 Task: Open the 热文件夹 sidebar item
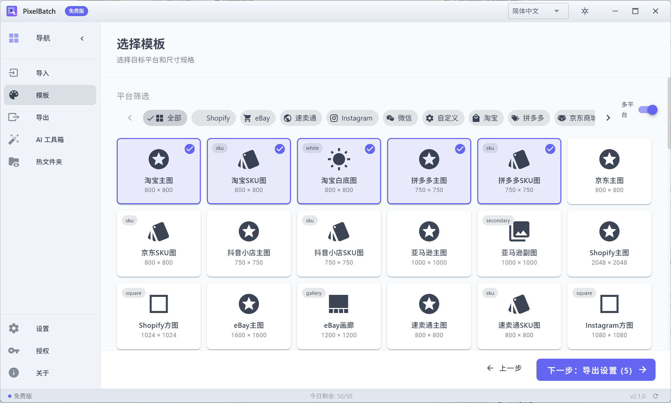coord(50,162)
